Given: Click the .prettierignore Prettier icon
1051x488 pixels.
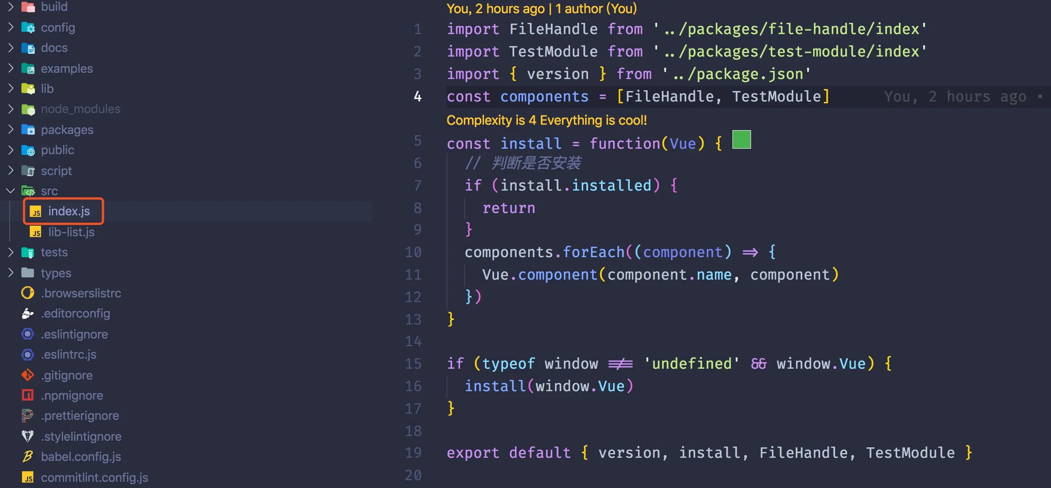Looking at the screenshot, I should (x=28, y=416).
